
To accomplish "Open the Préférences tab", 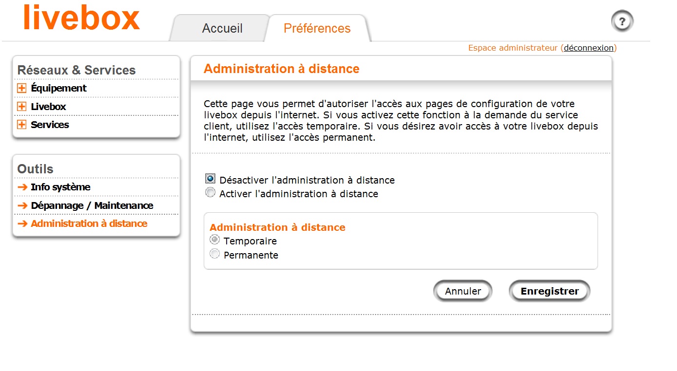I will pyautogui.click(x=317, y=28).
